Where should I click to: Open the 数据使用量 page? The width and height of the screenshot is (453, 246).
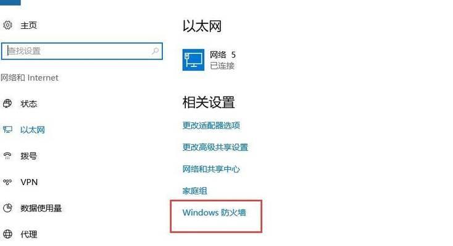[41, 208]
